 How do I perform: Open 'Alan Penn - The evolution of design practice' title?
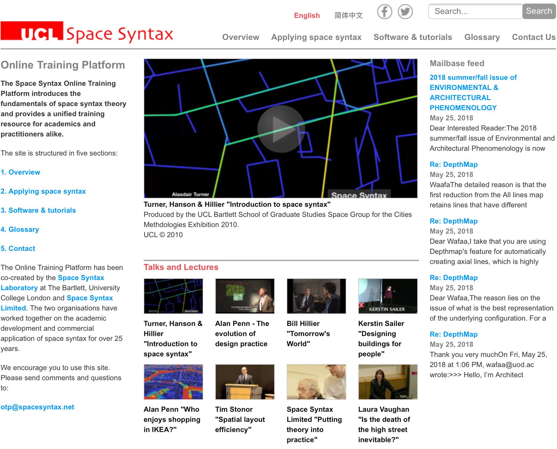click(x=242, y=334)
